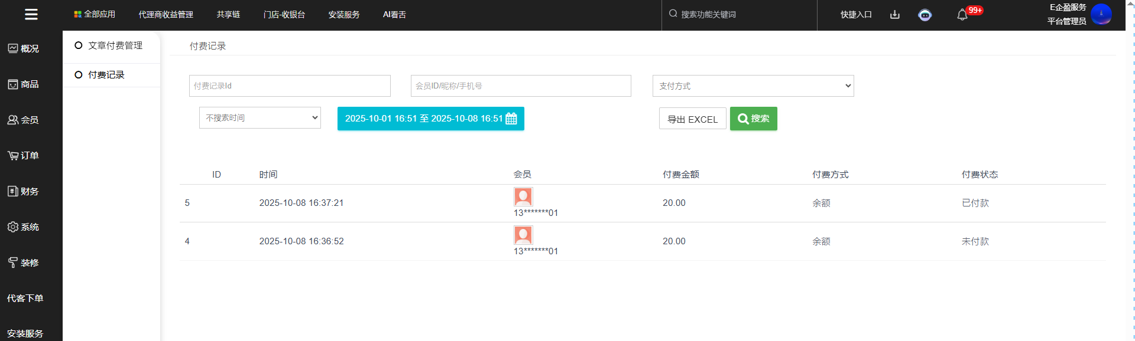Select 付费记录 submenu item
The width and height of the screenshot is (1135, 341).
tap(106, 75)
